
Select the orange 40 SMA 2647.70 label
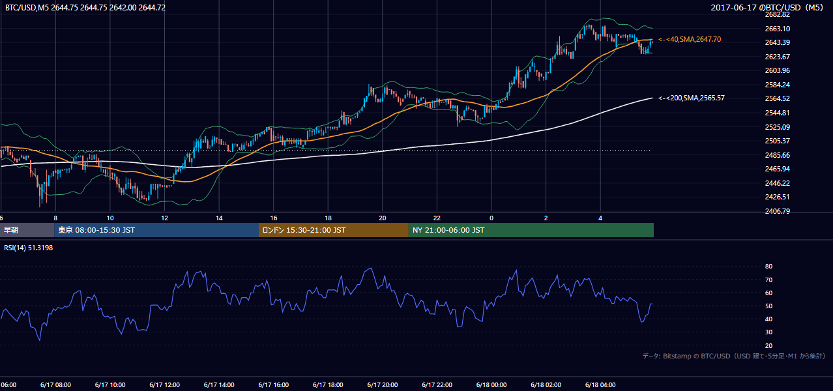pyautogui.click(x=690, y=39)
